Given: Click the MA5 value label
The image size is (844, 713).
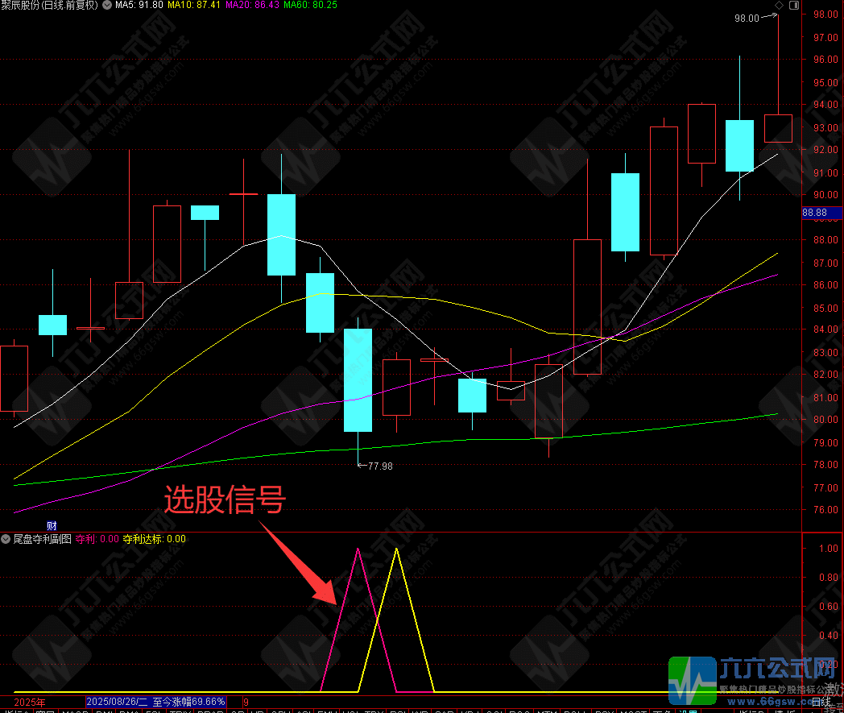Looking at the screenshot, I should [139, 5].
